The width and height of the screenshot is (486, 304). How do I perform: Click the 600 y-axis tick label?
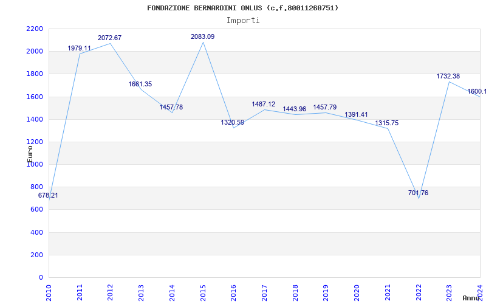[36, 209]
